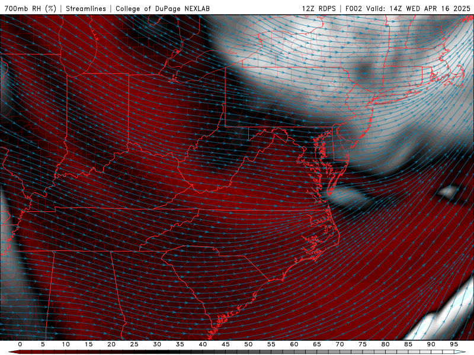Click the 0 value on the colorbar scale

coord(20,344)
